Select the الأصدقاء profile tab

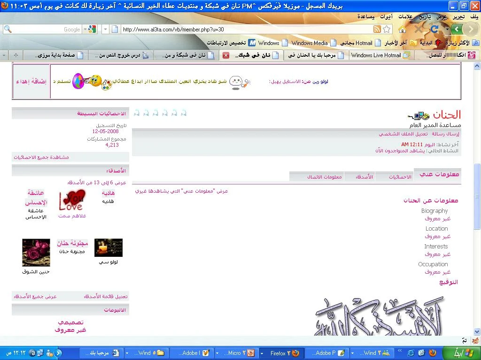[x=364, y=177]
